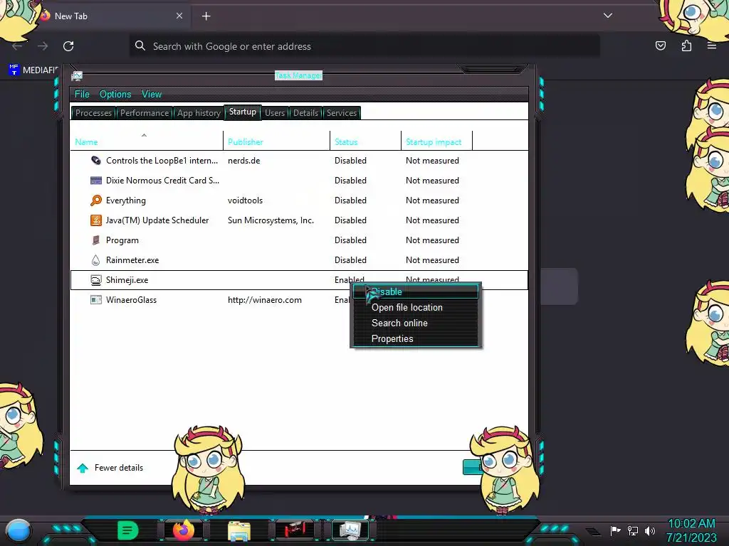Image resolution: width=729 pixels, height=546 pixels.
Task: Open File Explorer from the taskbar
Action: [239, 531]
